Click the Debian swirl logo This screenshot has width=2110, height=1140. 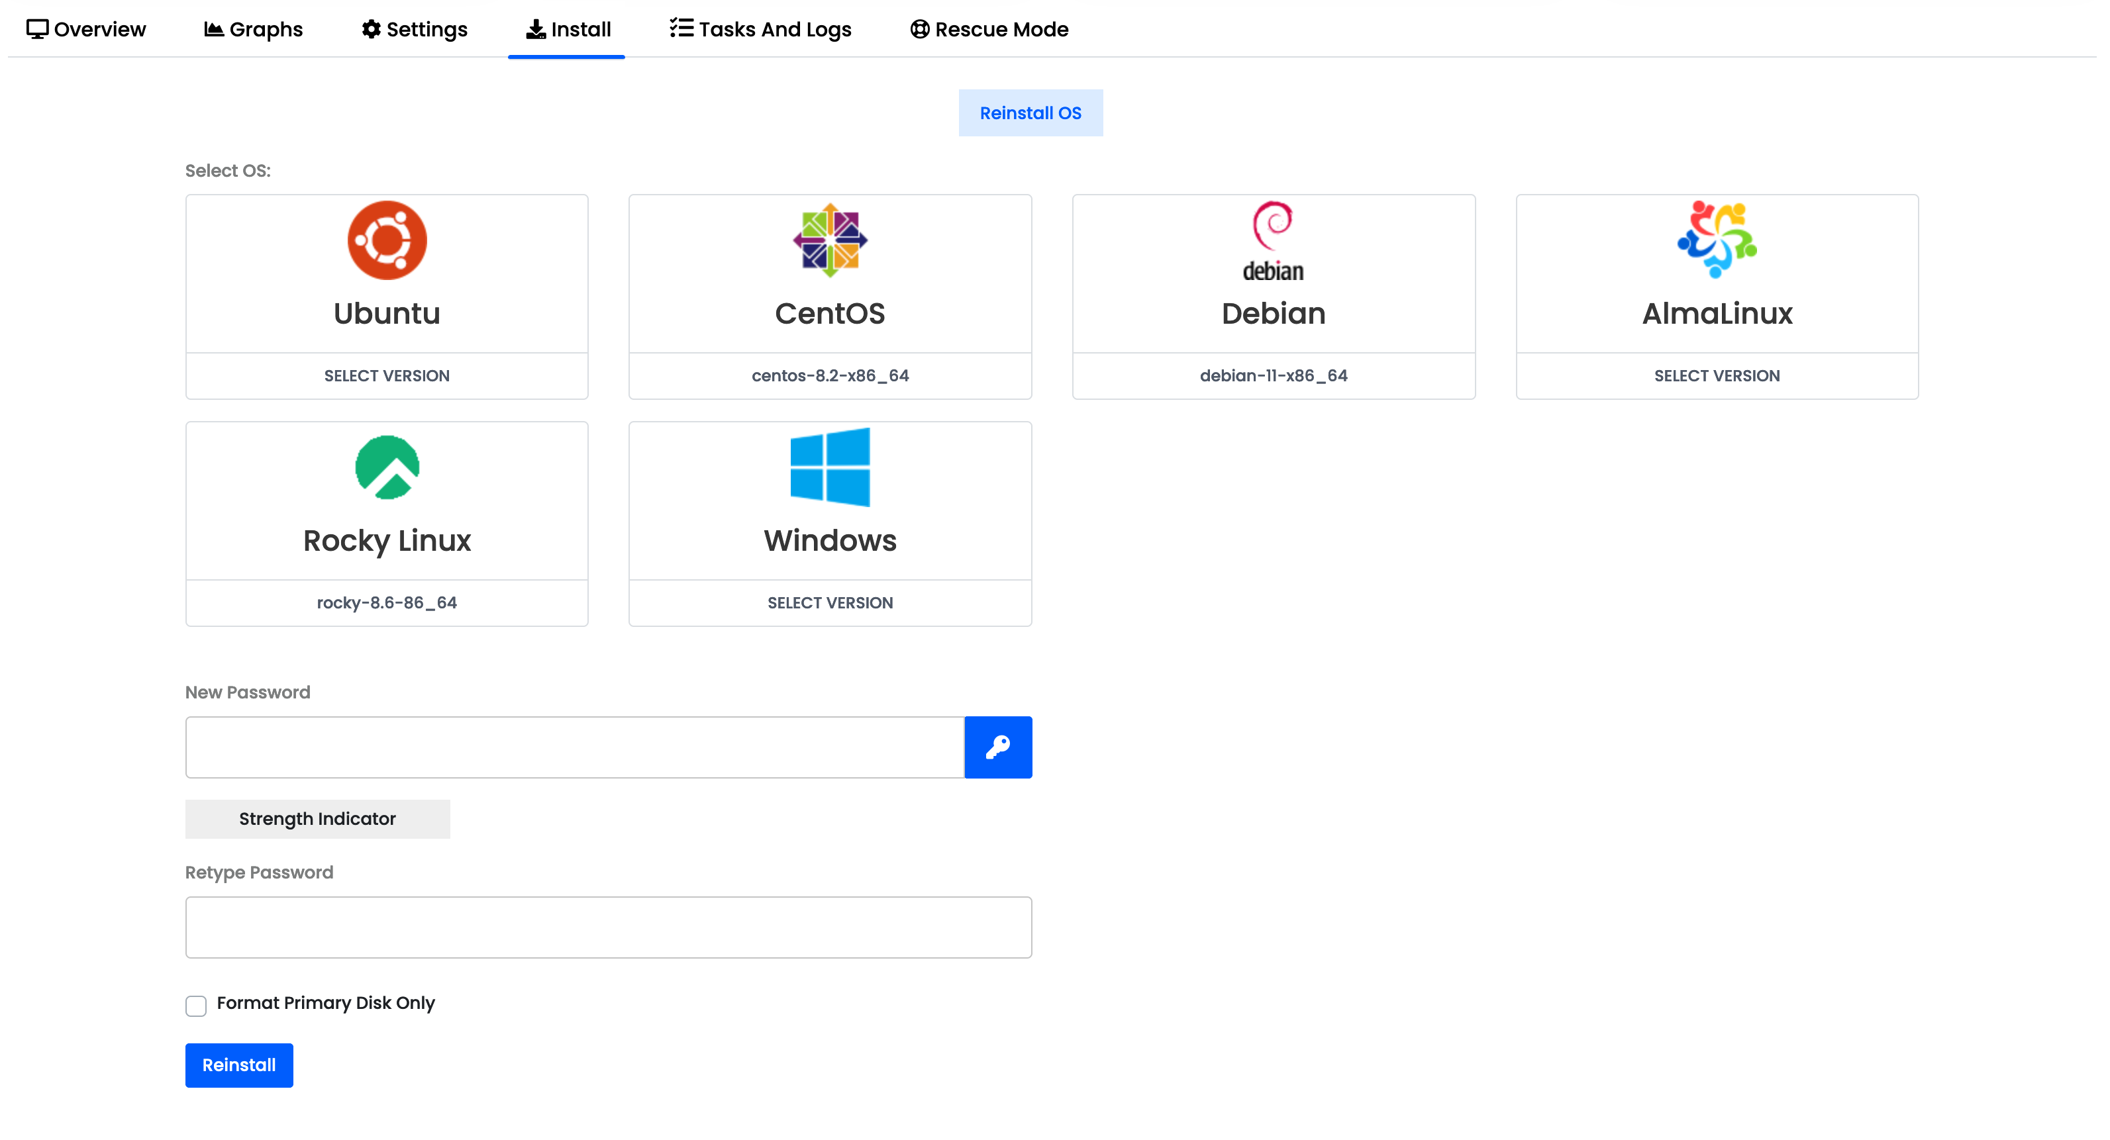(x=1273, y=225)
